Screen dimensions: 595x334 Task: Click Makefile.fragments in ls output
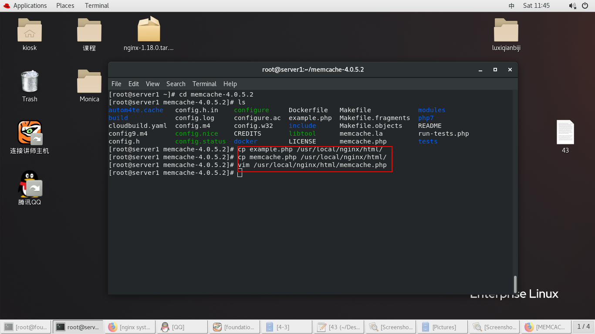tap(375, 118)
